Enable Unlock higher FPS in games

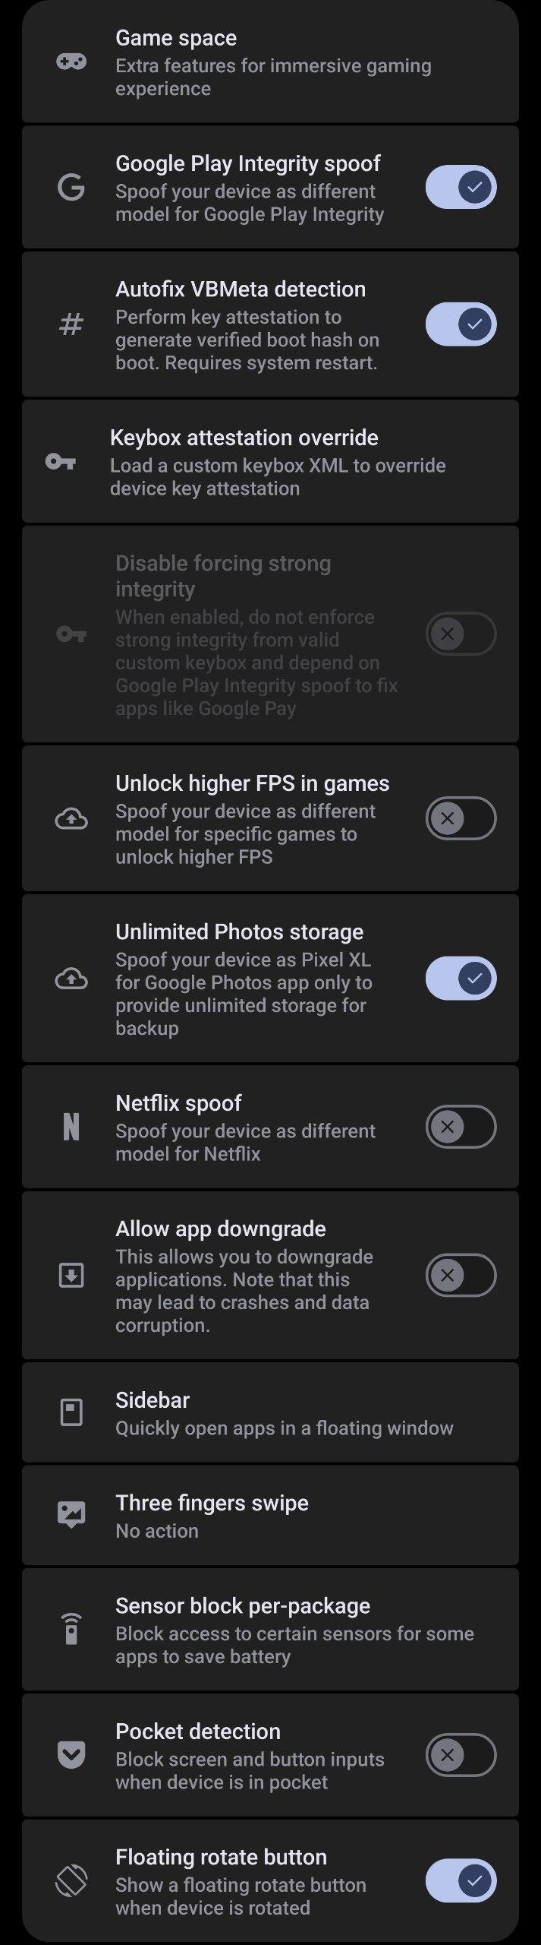point(461,818)
